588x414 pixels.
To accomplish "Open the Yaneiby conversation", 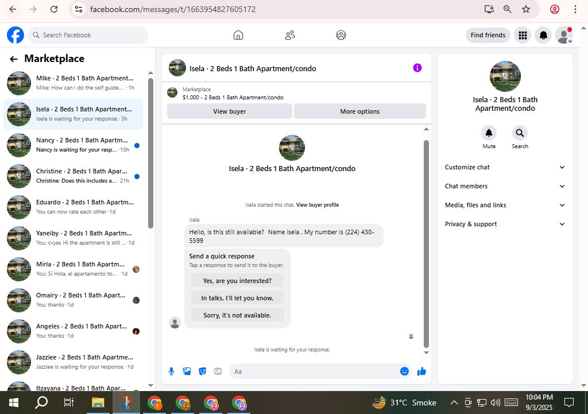I will click(73, 238).
